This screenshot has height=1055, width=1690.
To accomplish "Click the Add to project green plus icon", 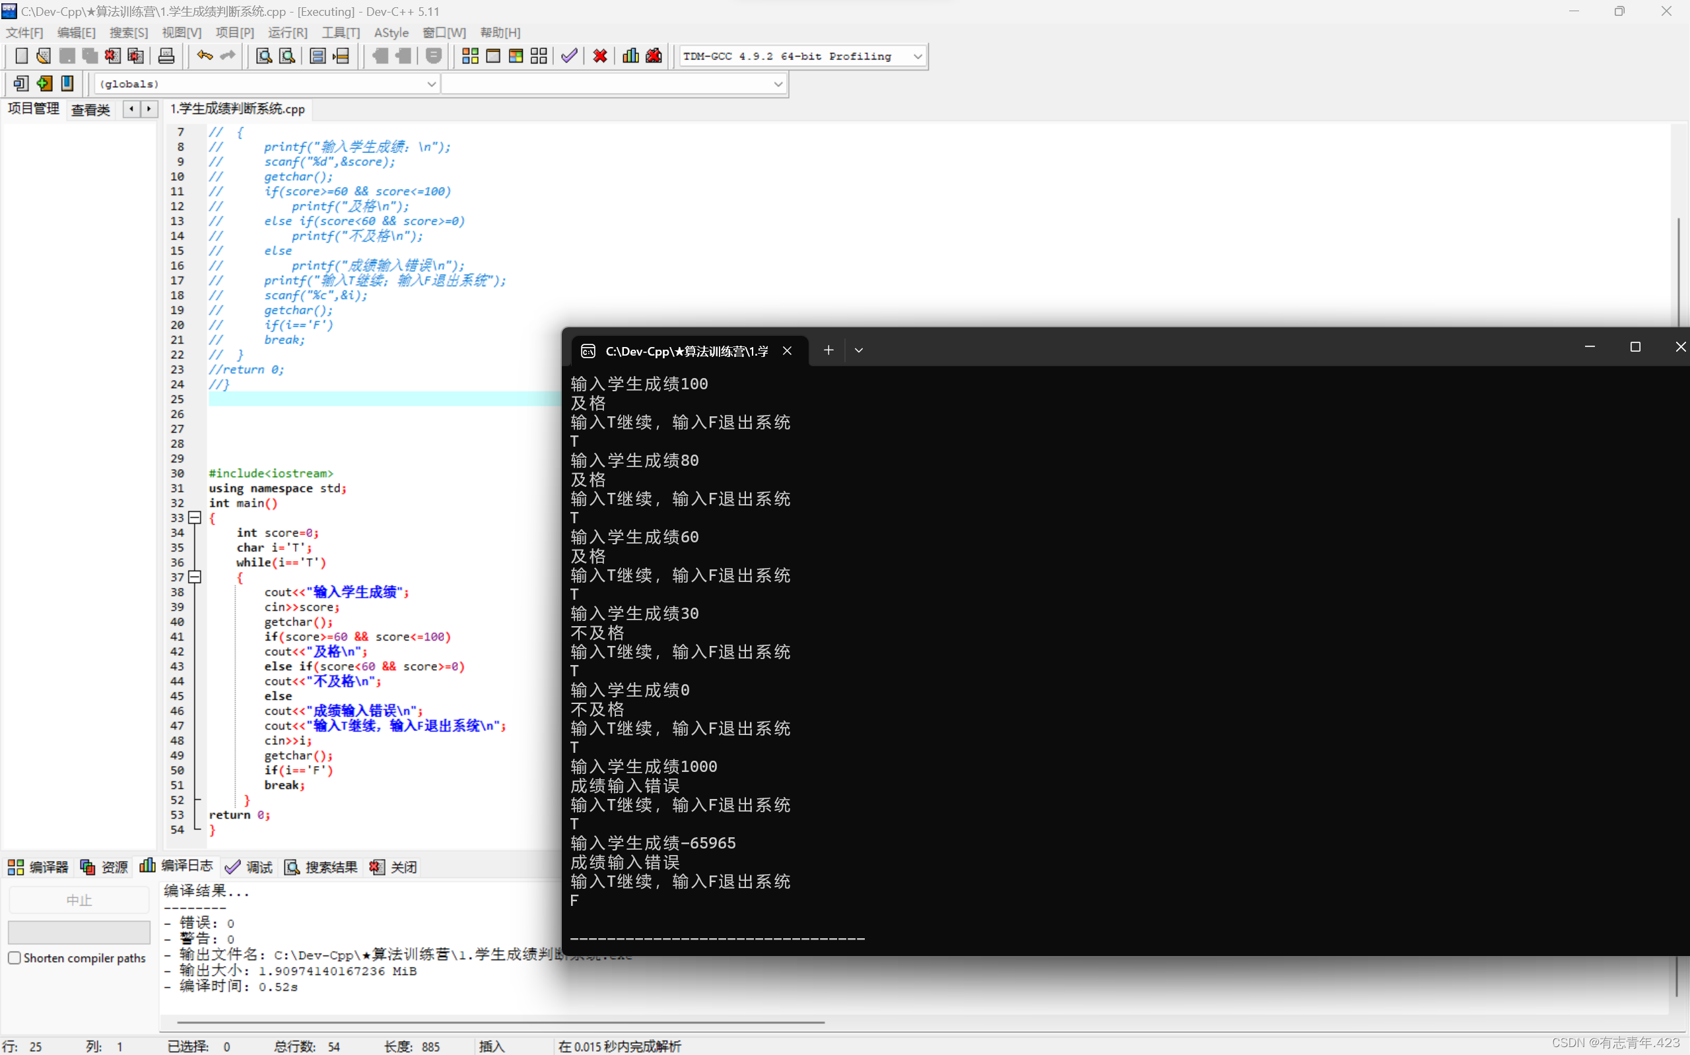I will tap(44, 84).
